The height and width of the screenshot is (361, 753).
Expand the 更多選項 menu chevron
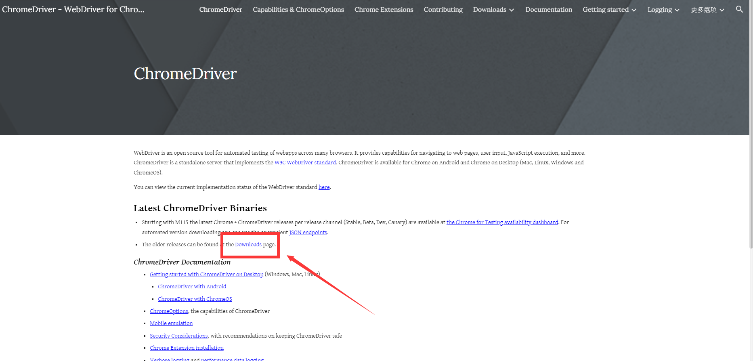pos(722,10)
